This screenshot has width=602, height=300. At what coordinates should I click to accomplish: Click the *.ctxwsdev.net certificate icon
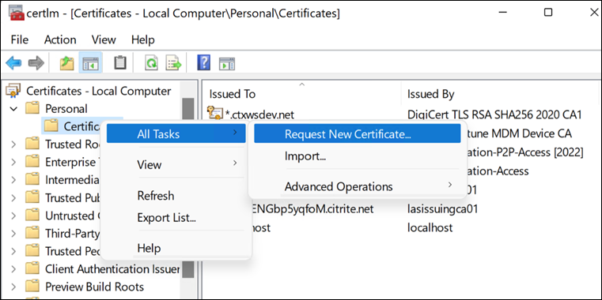click(214, 114)
